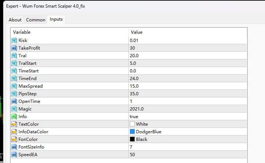265x163 pixels.
Task: Click the TralStart row icon
Action: [x=14, y=63]
